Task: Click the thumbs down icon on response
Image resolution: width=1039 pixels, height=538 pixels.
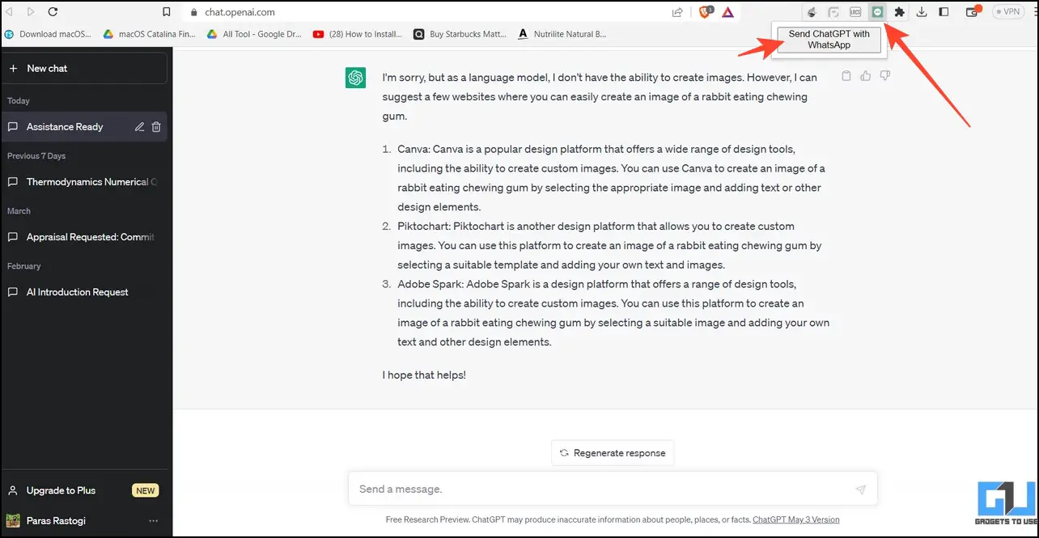Action: point(885,76)
